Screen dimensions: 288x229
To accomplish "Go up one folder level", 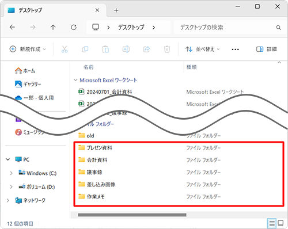I will [x=53, y=28].
